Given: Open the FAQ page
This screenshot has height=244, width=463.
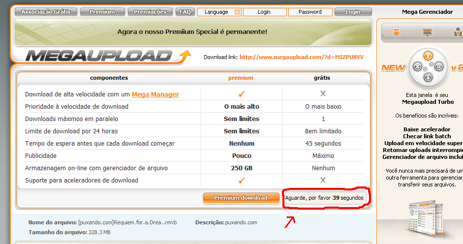Looking at the screenshot, I should [x=185, y=12].
